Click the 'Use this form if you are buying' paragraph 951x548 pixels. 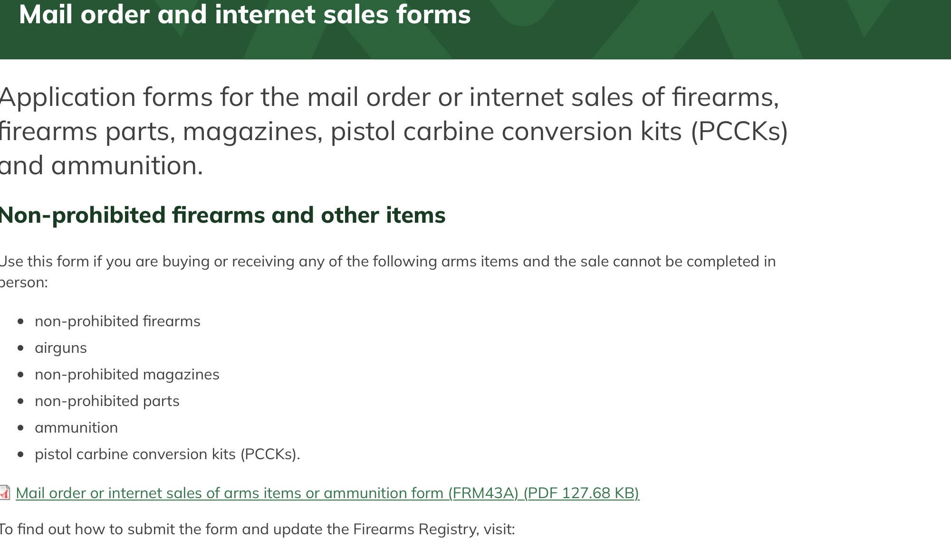coord(388,272)
